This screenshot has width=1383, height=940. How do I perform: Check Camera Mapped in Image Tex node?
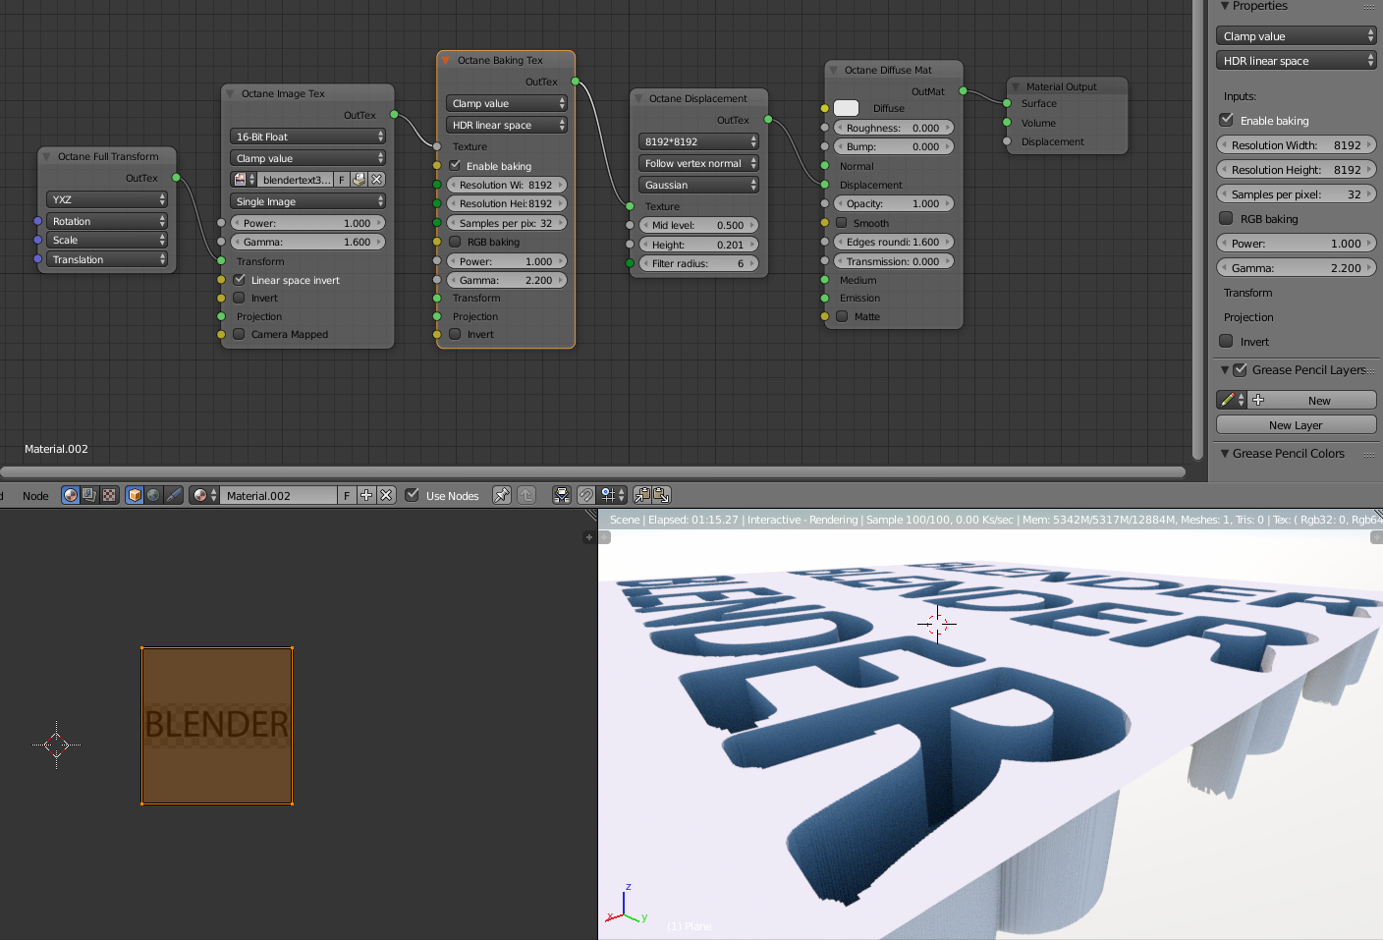coord(239,334)
